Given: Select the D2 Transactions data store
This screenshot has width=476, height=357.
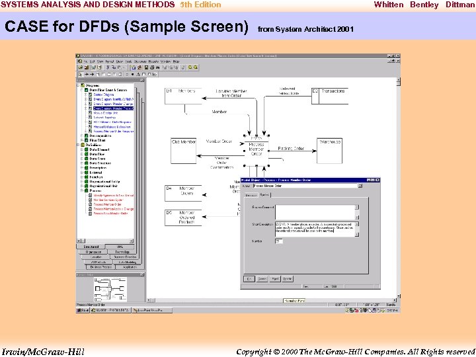Looking at the screenshot, I should point(330,96).
